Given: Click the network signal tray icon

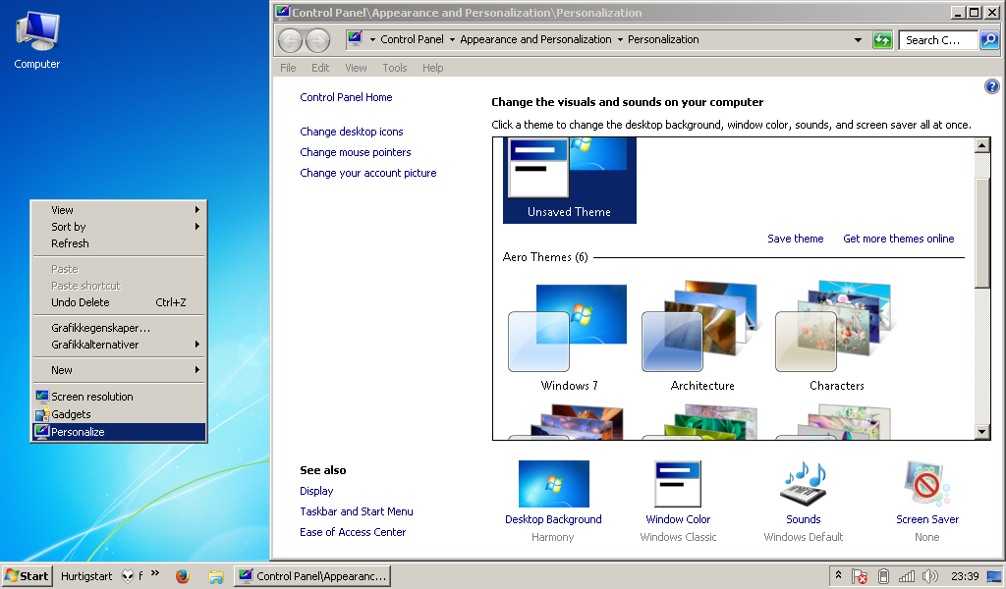Looking at the screenshot, I should [x=907, y=576].
